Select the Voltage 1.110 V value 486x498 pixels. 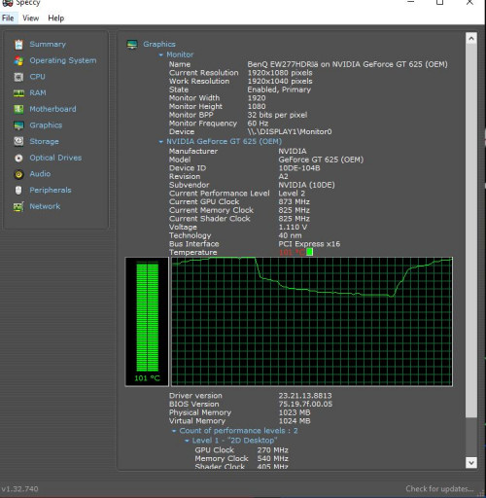pyautogui.click(x=293, y=227)
